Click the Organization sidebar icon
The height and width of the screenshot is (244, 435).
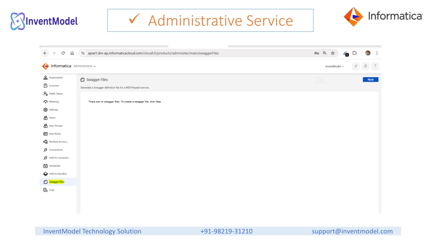pyautogui.click(x=45, y=78)
